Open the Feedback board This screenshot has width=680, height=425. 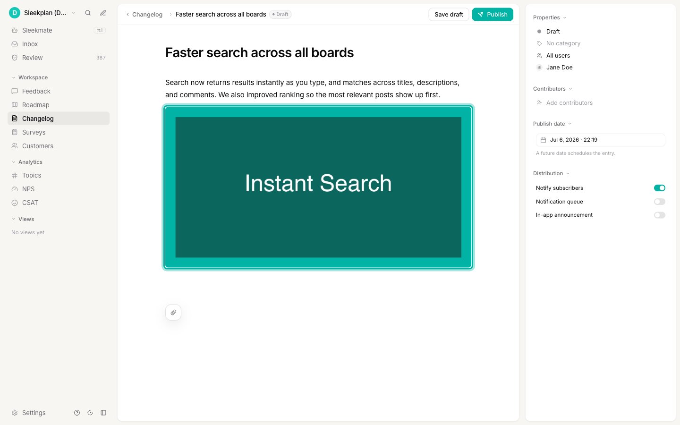click(x=59, y=91)
